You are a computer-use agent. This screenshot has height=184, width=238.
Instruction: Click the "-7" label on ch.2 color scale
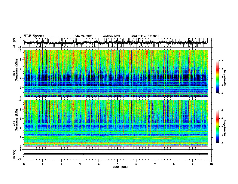[222, 143]
